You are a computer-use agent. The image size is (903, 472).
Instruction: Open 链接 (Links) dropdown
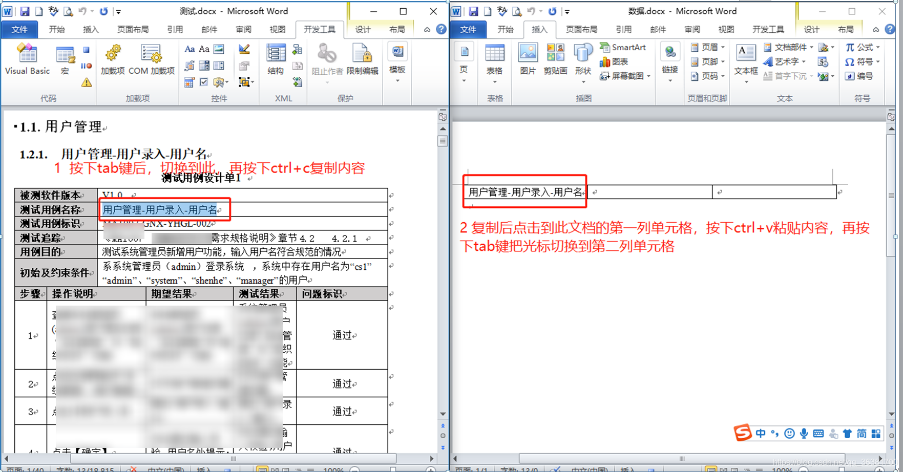pos(670,63)
